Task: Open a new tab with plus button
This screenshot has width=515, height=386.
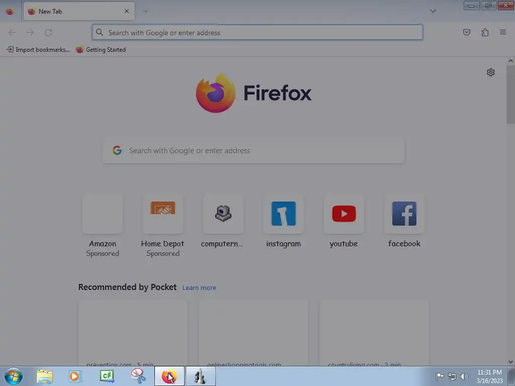Action: coord(145,12)
